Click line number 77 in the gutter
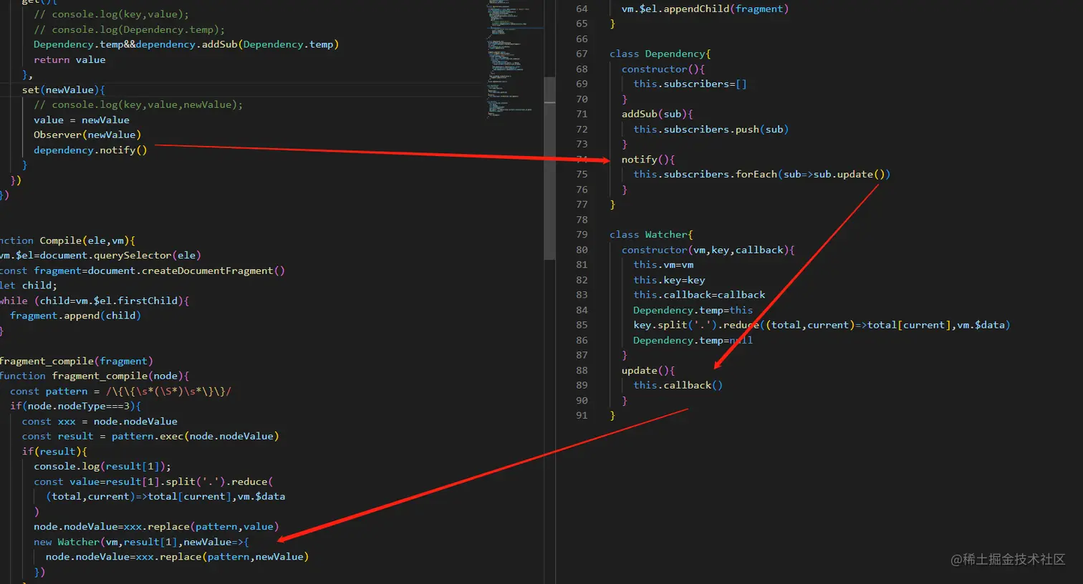This screenshot has width=1083, height=584. tap(582, 204)
